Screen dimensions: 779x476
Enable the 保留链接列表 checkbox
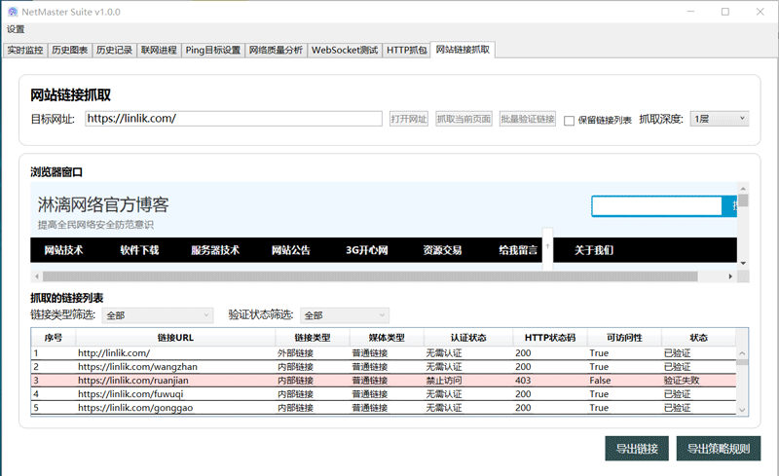[570, 120]
